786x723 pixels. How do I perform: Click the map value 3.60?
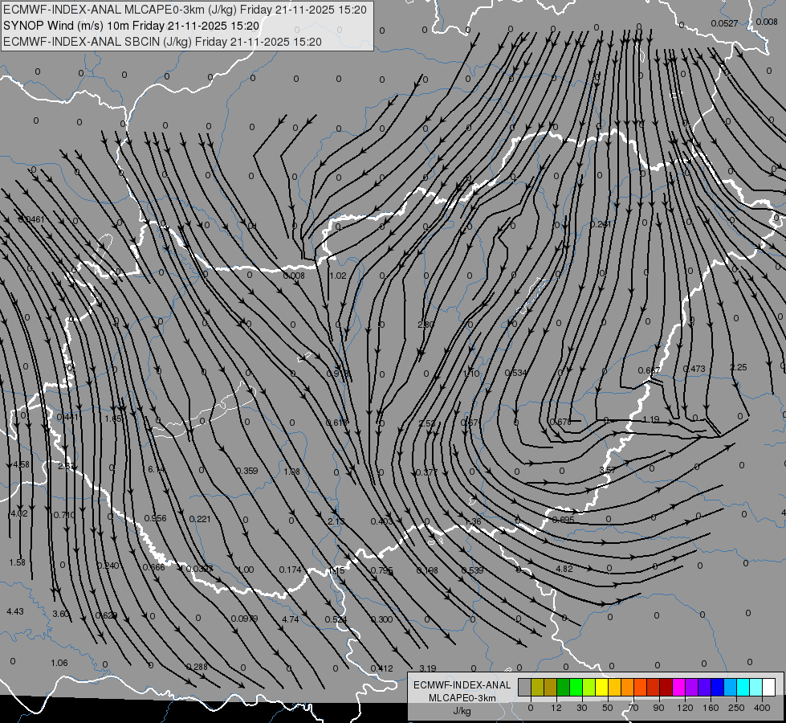(x=61, y=614)
